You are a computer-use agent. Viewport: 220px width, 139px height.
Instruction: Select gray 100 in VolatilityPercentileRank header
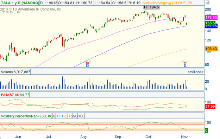point(81,116)
